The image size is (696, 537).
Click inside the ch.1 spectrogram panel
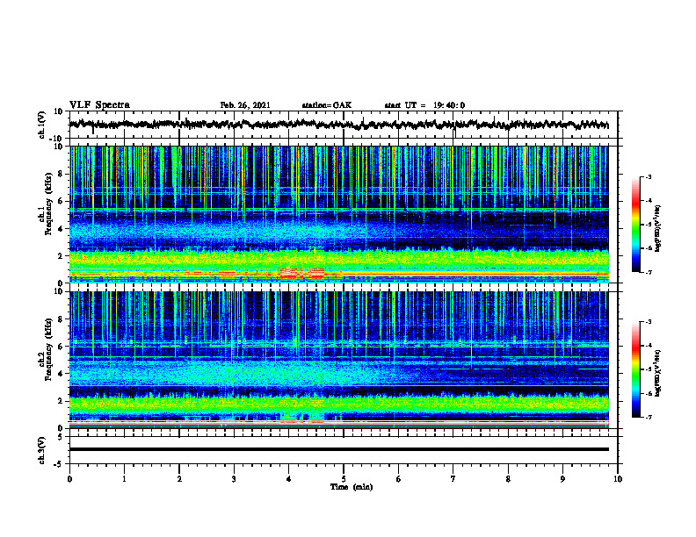point(338,214)
